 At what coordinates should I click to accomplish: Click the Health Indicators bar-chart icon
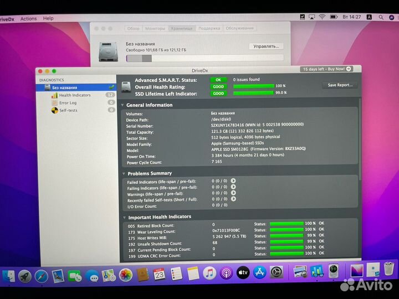[54, 95]
